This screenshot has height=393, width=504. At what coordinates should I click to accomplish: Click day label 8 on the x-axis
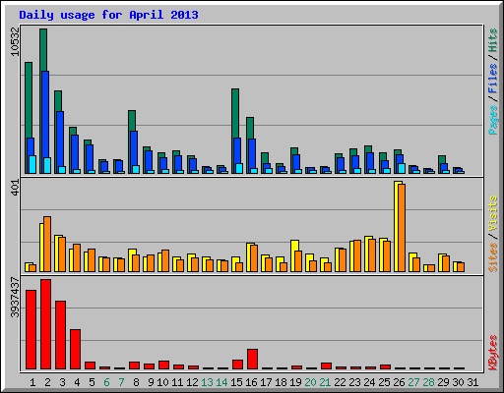(x=136, y=382)
